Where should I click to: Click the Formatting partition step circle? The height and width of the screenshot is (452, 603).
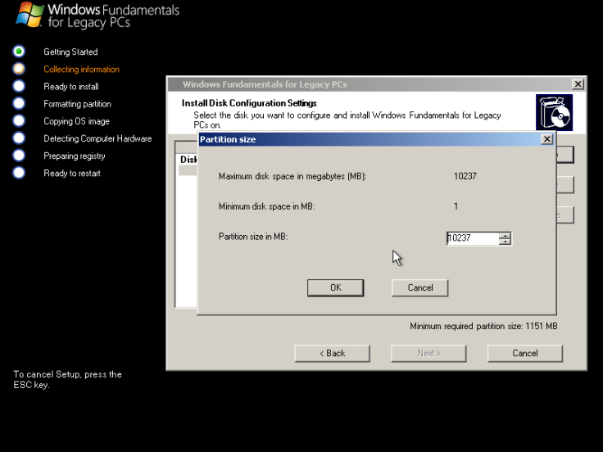tap(19, 103)
